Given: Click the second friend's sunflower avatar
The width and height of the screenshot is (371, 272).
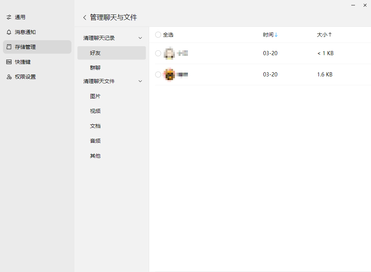Looking at the screenshot, I should (x=169, y=75).
